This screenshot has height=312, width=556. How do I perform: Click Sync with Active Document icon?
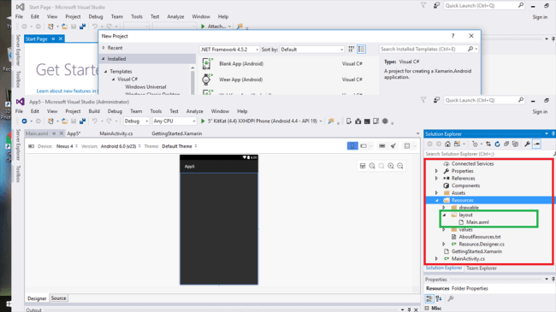(x=488, y=144)
